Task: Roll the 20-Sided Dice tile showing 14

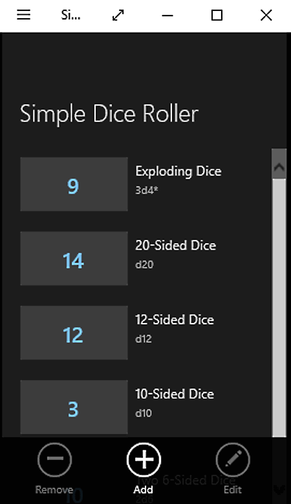Action: coord(74,258)
